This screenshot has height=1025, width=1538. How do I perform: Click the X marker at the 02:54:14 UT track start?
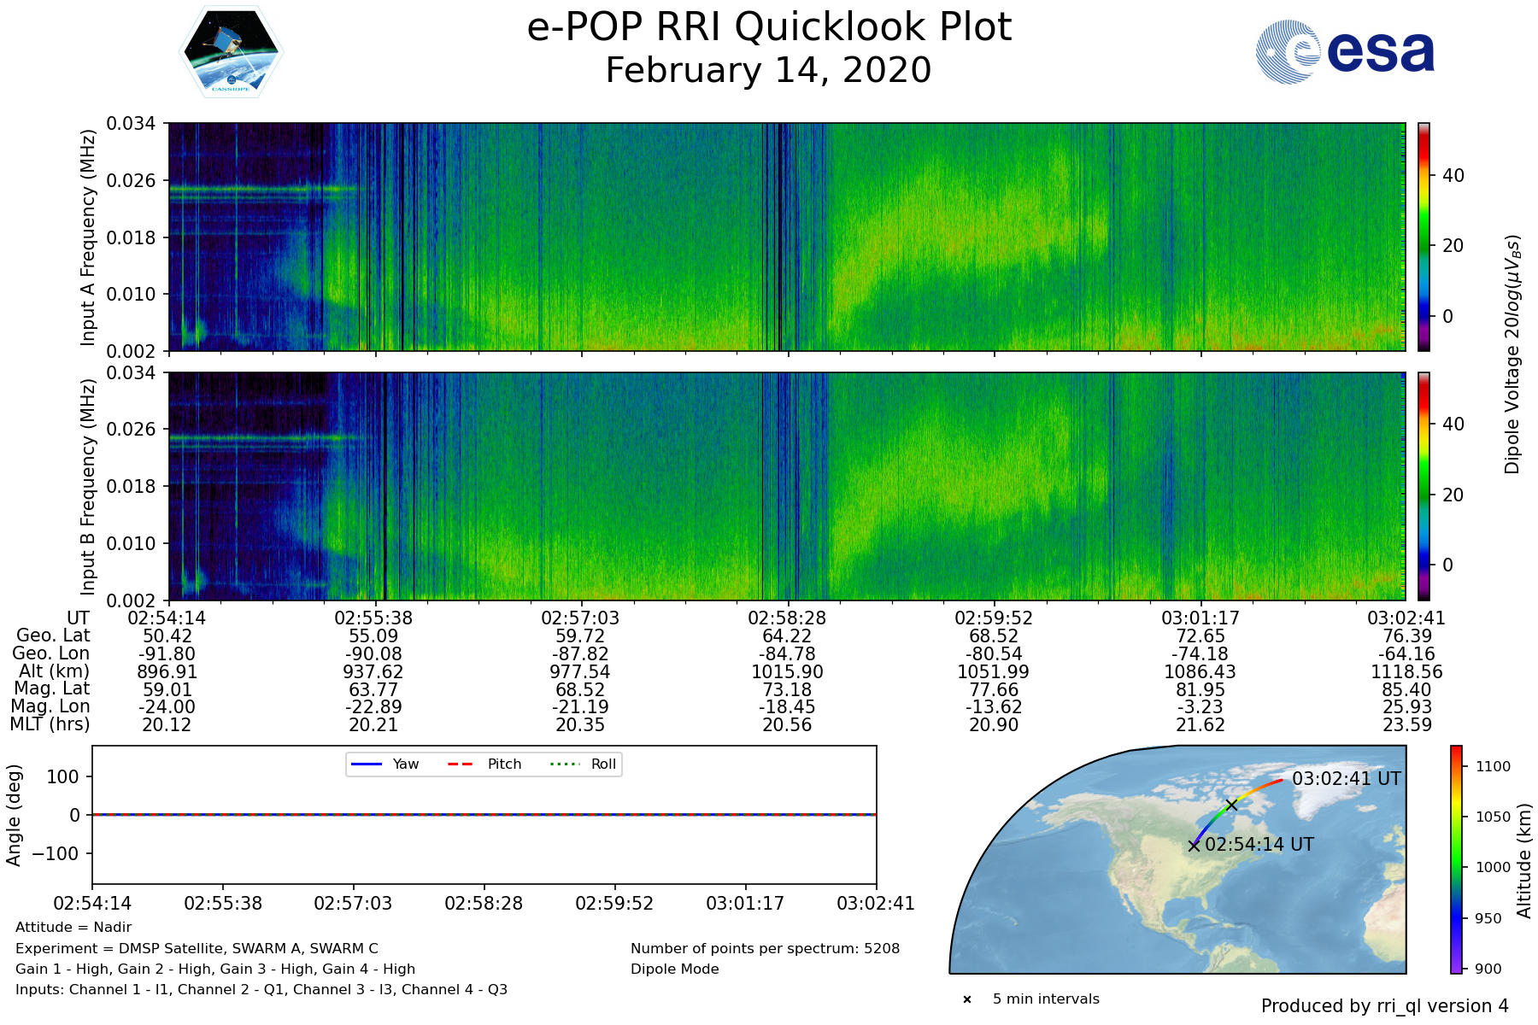[x=1194, y=846]
